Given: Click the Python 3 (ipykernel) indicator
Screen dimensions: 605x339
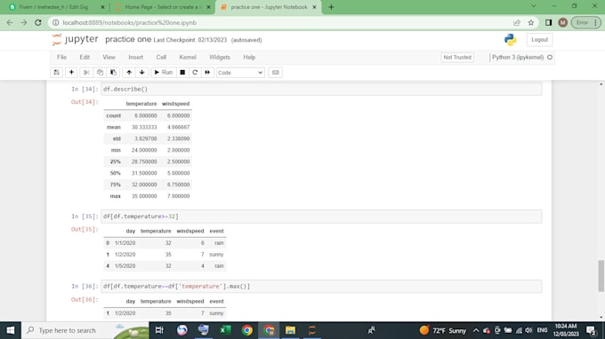Looking at the screenshot, I should tap(518, 58).
